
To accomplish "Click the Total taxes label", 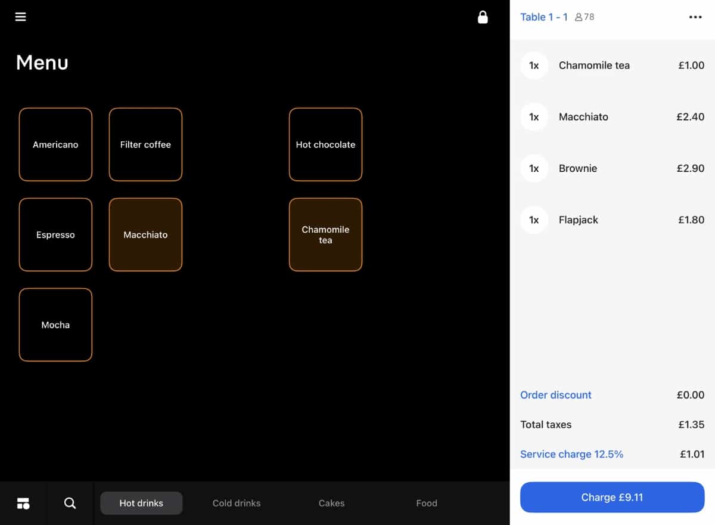I will (546, 425).
